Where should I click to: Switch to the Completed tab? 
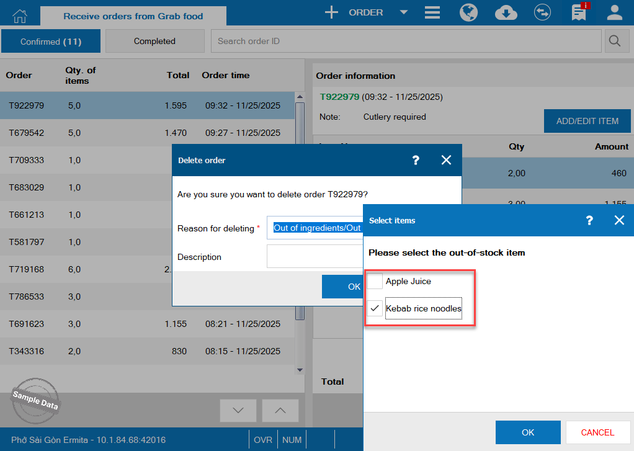[154, 42]
